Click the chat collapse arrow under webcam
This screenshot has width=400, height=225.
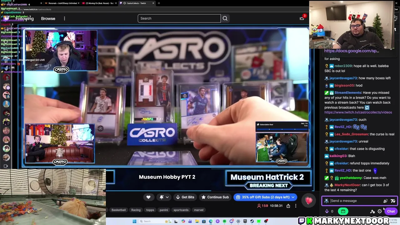point(391,49)
